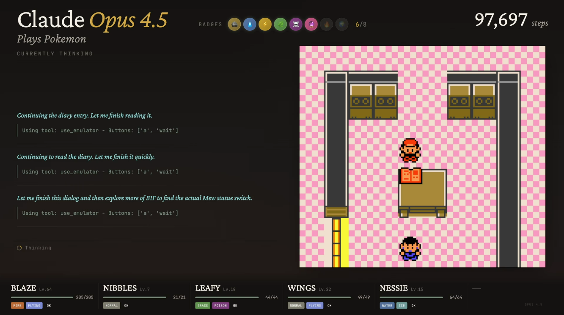
Task: Click the BADGES label
Action: coord(210,25)
